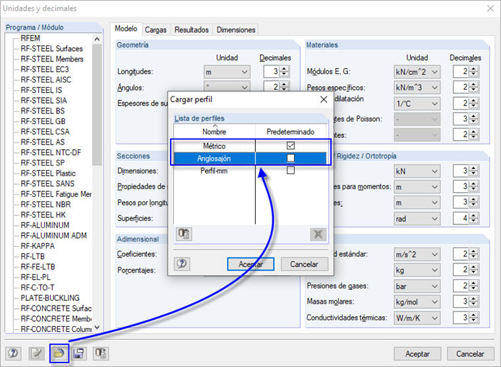Screen dimensions: 501x367
Task: Open the kN unit dropdown
Action: pos(417,171)
